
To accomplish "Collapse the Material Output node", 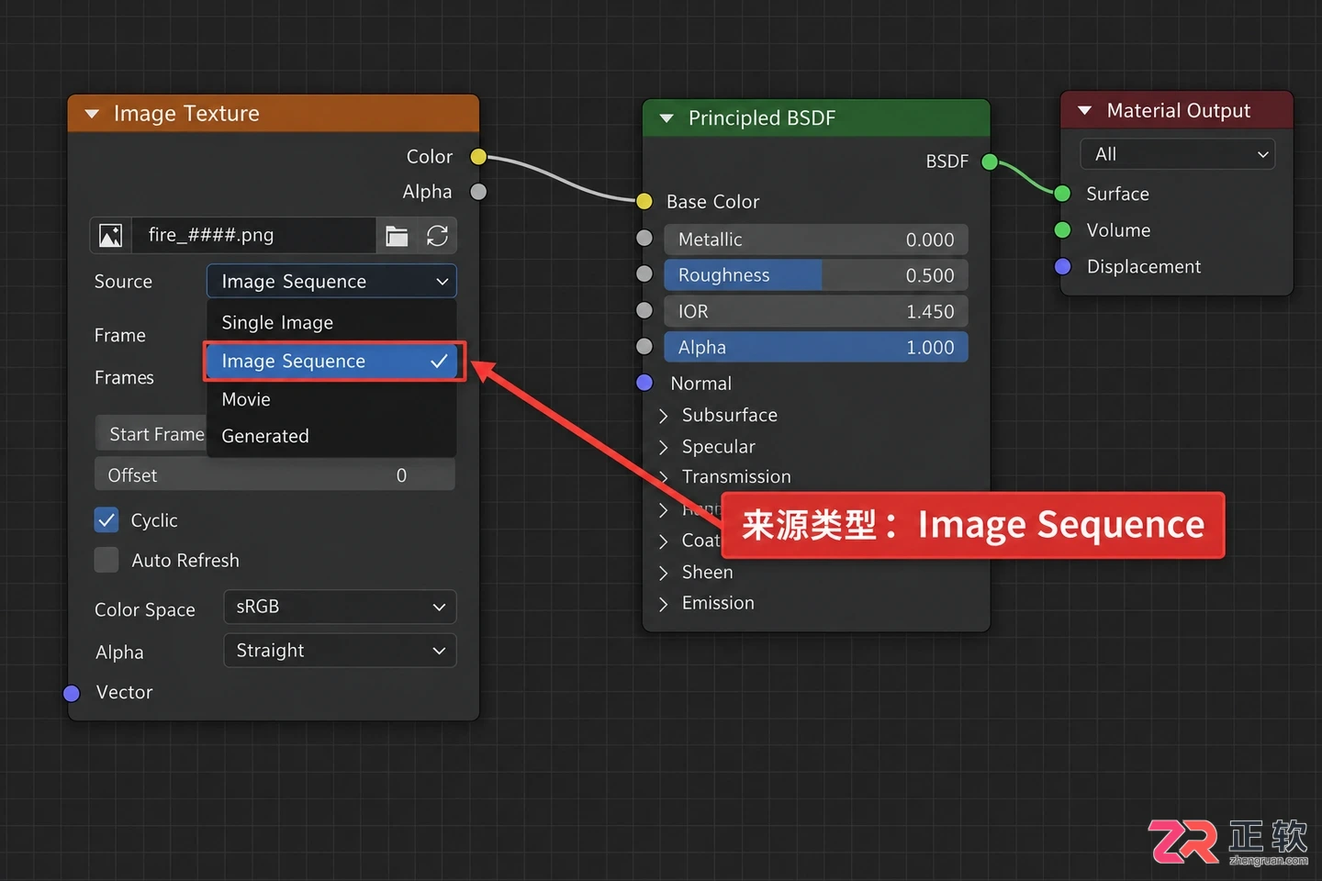I will click(1084, 111).
